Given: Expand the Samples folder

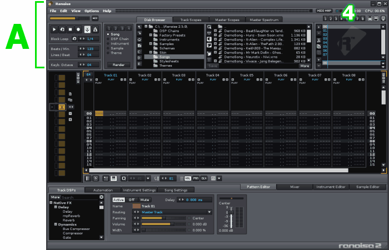Looking at the screenshot, I should coord(151,44).
